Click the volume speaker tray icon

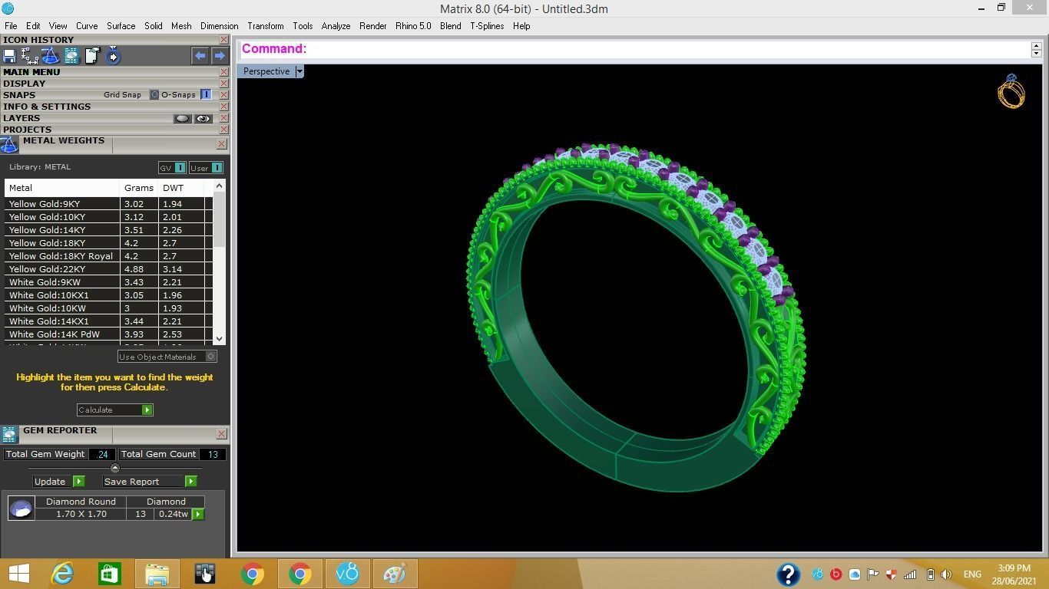(946, 574)
